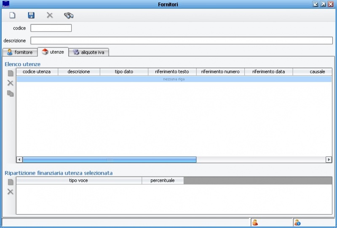
Task: Delete selected row in Elenco utenze
Action: 11,83
